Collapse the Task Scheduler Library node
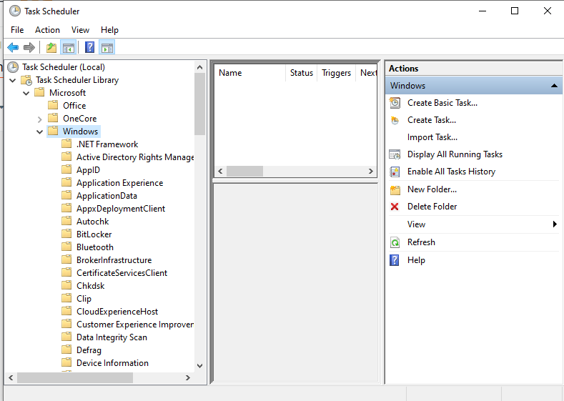564x401 pixels. (x=13, y=80)
